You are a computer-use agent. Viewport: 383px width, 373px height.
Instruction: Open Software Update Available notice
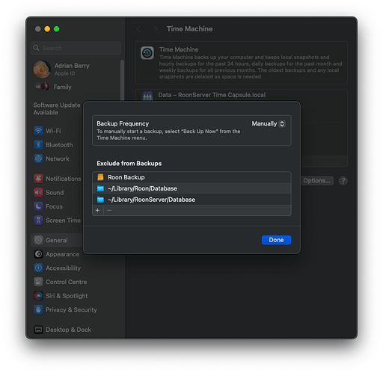pos(57,108)
